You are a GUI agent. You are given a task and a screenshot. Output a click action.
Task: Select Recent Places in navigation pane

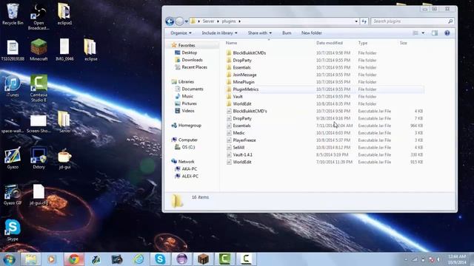(x=194, y=67)
